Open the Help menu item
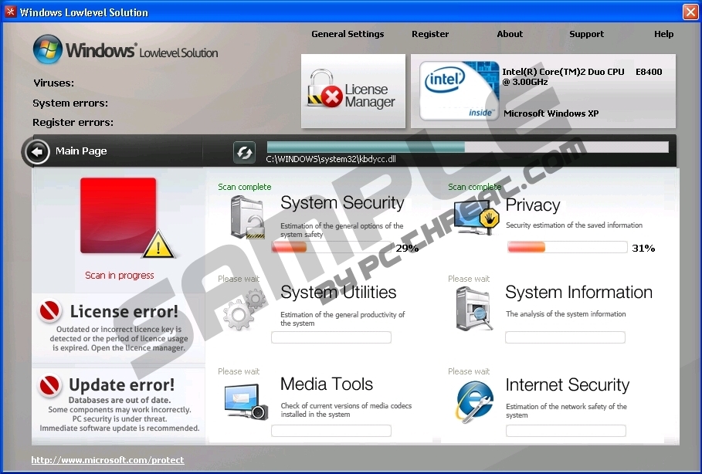Image resolution: width=702 pixels, height=474 pixels. coord(663,34)
